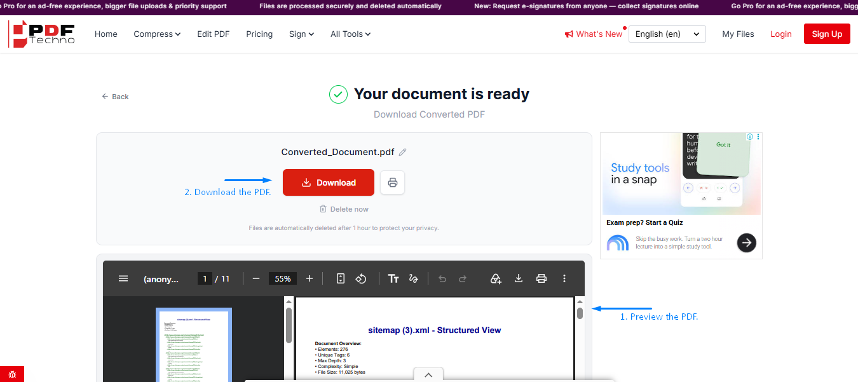The image size is (858, 382).
Task: Open the viewer more actions menu
Action: coord(564,278)
